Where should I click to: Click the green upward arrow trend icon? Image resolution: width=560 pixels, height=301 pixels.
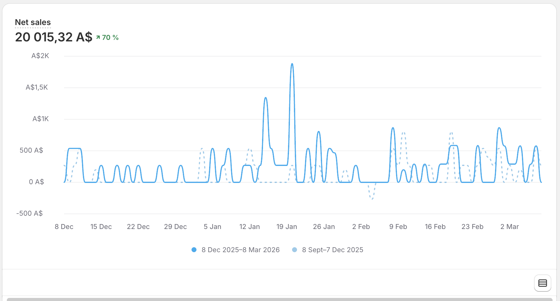click(x=98, y=37)
